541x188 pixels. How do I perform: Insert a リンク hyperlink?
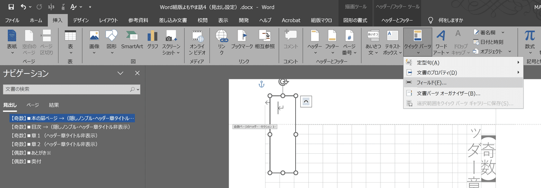(x=221, y=43)
